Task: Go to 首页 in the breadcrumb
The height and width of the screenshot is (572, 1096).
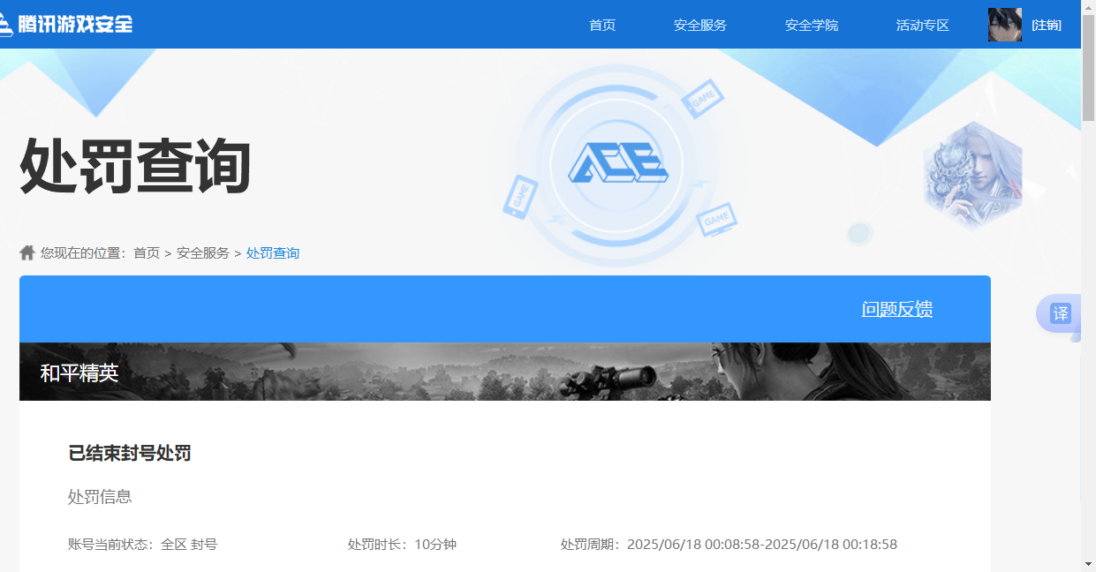Action: coord(147,252)
